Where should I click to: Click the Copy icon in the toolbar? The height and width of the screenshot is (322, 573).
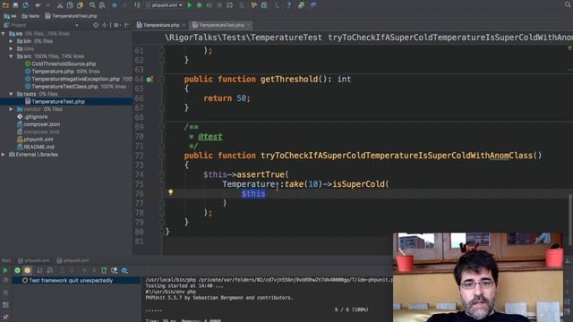(x=70, y=5)
